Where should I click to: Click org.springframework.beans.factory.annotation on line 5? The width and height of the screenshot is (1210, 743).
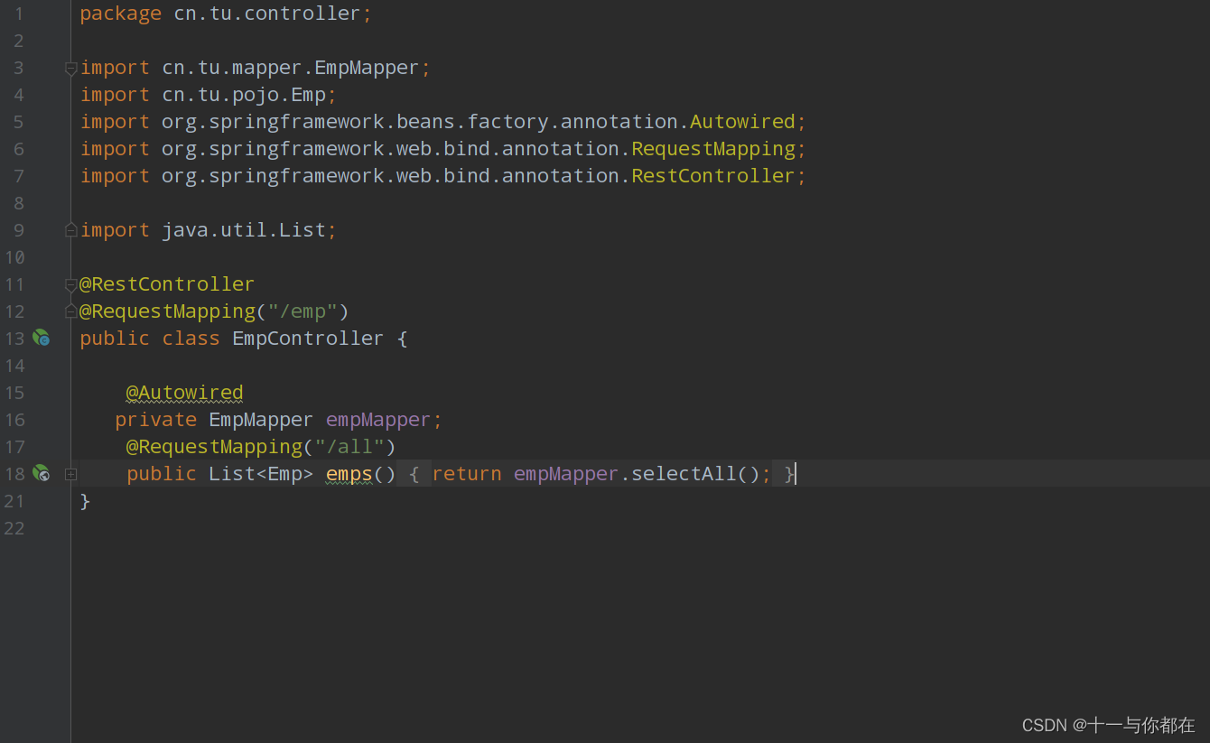click(420, 122)
